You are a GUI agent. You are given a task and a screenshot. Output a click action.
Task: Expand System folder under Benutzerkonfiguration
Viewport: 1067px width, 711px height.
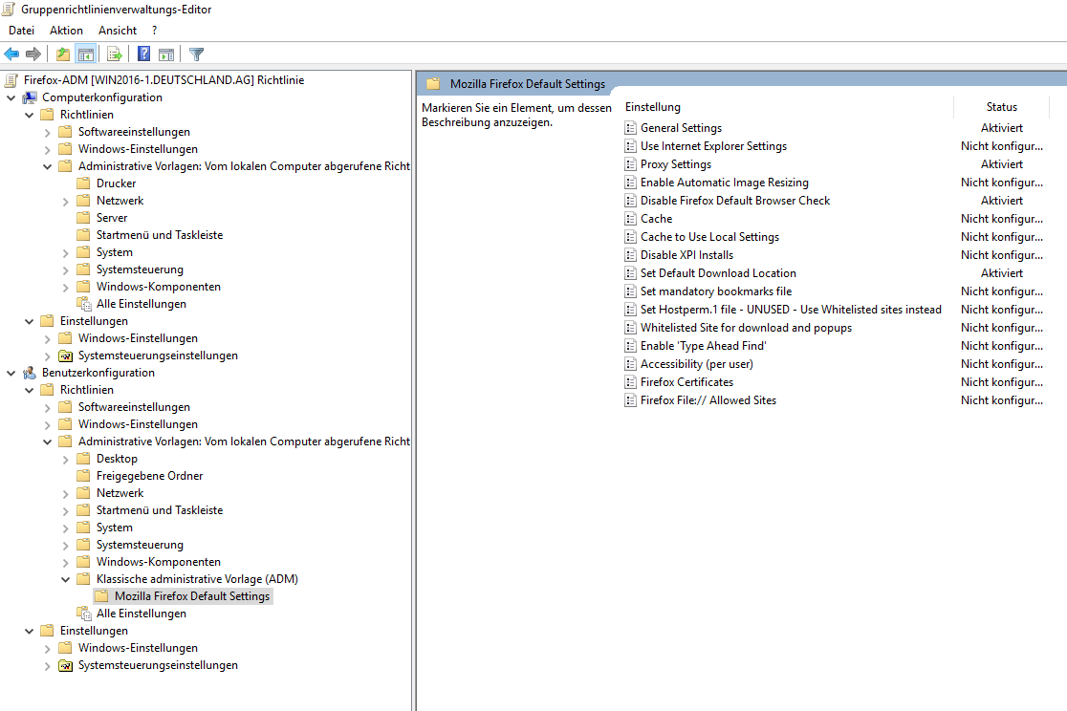point(65,528)
